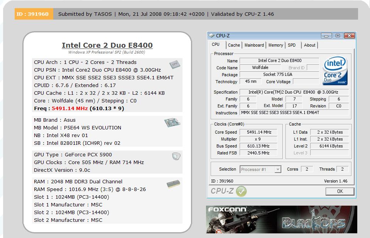This screenshot has width=370, height=238.
Task: Maximize the CPU-Z window
Action: [338, 36]
